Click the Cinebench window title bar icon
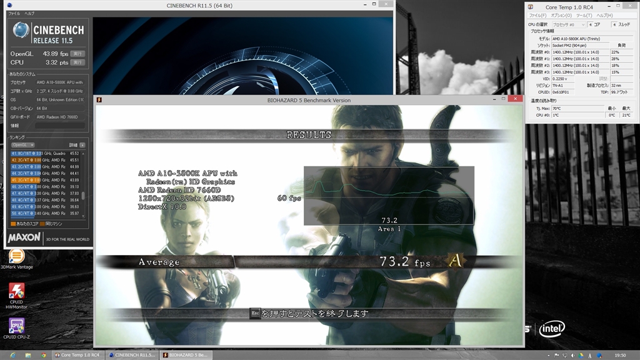The width and height of the screenshot is (640, 360). click(x=10, y=5)
